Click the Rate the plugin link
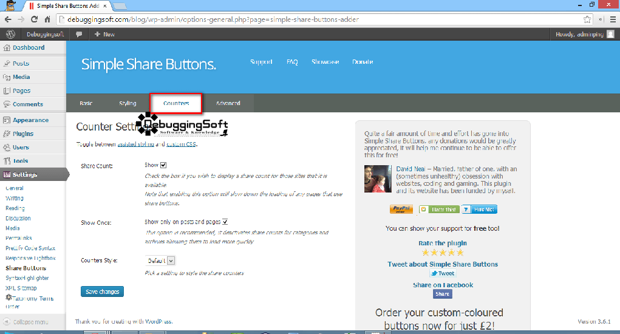Image resolution: width=620 pixels, height=334 pixels. point(443,243)
